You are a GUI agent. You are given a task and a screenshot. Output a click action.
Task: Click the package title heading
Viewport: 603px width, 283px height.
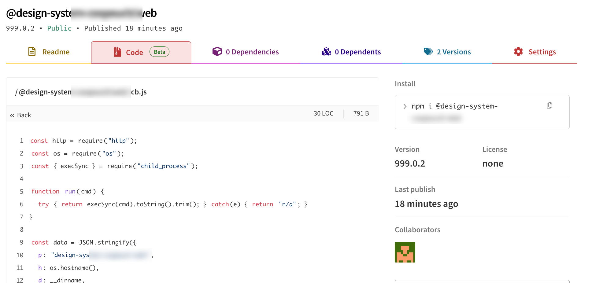(x=81, y=13)
